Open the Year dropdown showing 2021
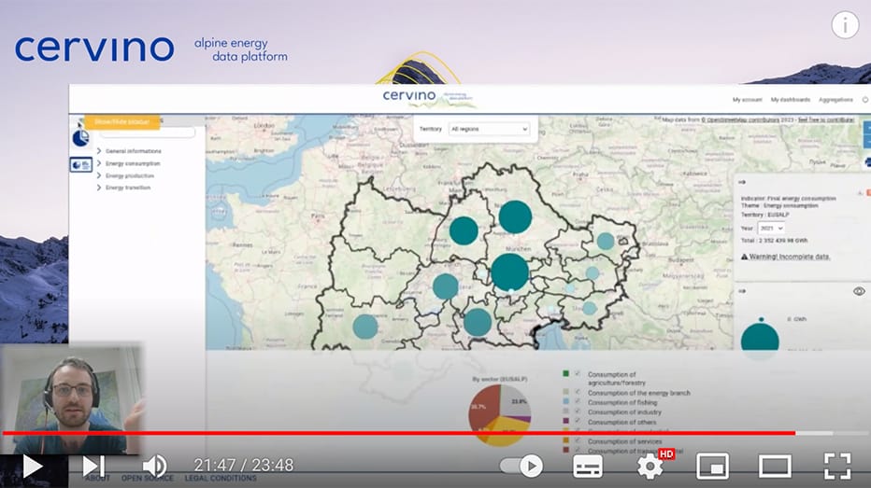Screen dimensions: 871x488 pos(771,229)
